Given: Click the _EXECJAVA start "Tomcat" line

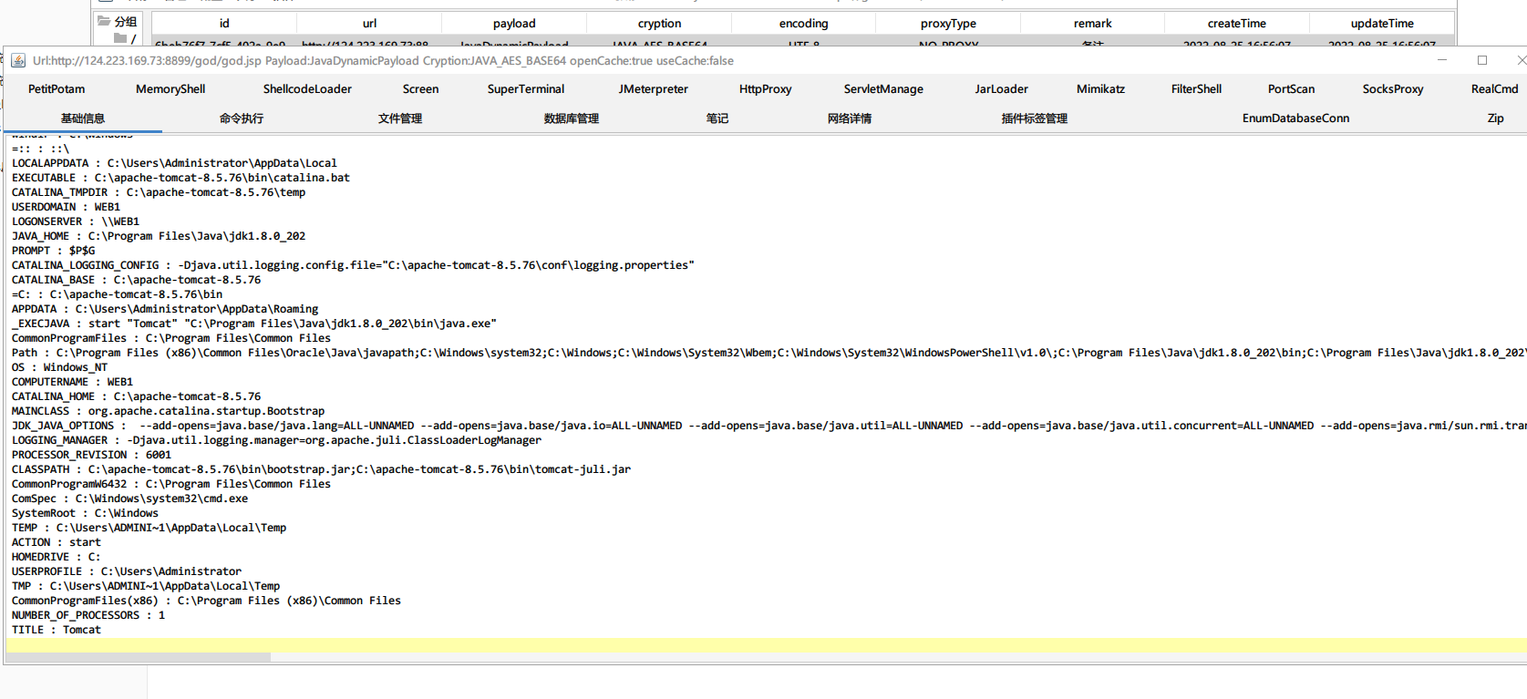Looking at the screenshot, I should pyautogui.click(x=254, y=324).
